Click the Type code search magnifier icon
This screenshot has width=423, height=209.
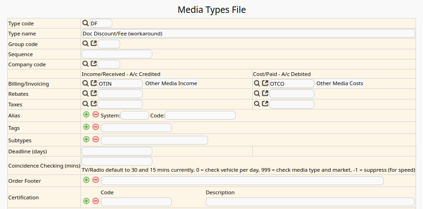coord(86,23)
